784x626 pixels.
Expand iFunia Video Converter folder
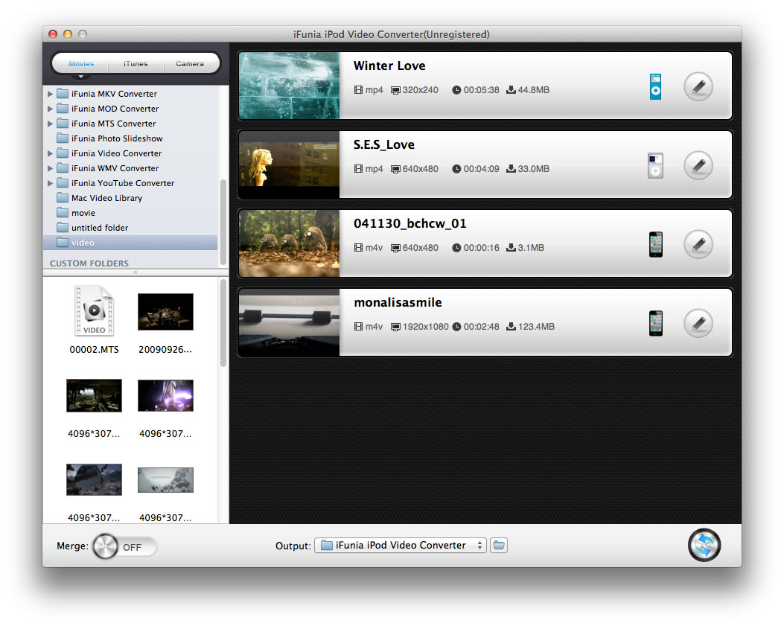coord(50,153)
